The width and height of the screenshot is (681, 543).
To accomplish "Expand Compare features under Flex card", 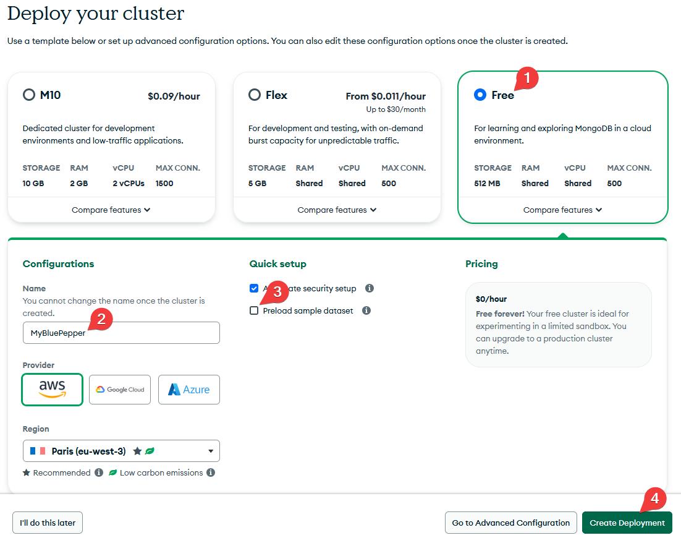I will (x=337, y=210).
